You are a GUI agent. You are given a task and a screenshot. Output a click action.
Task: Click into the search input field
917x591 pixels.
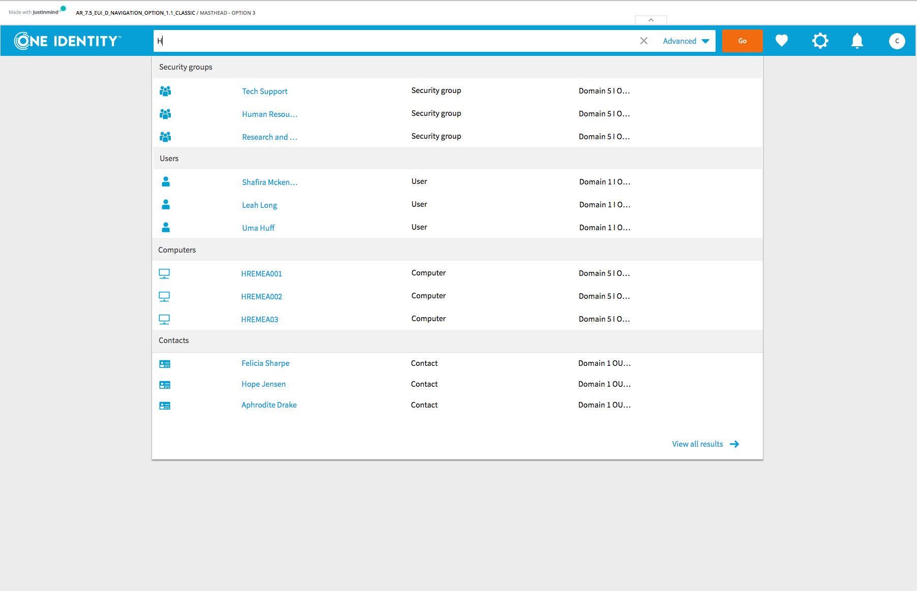coord(394,41)
